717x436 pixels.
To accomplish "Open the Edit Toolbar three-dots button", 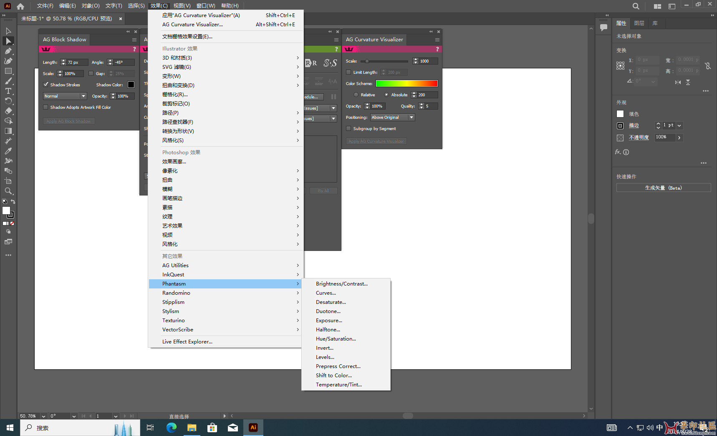I will pyautogui.click(x=8, y=255).
